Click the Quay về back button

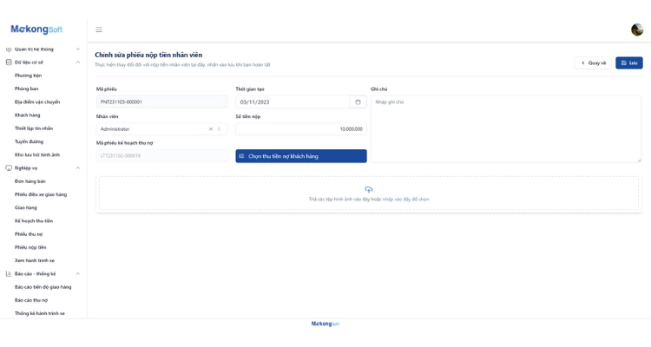594,62
